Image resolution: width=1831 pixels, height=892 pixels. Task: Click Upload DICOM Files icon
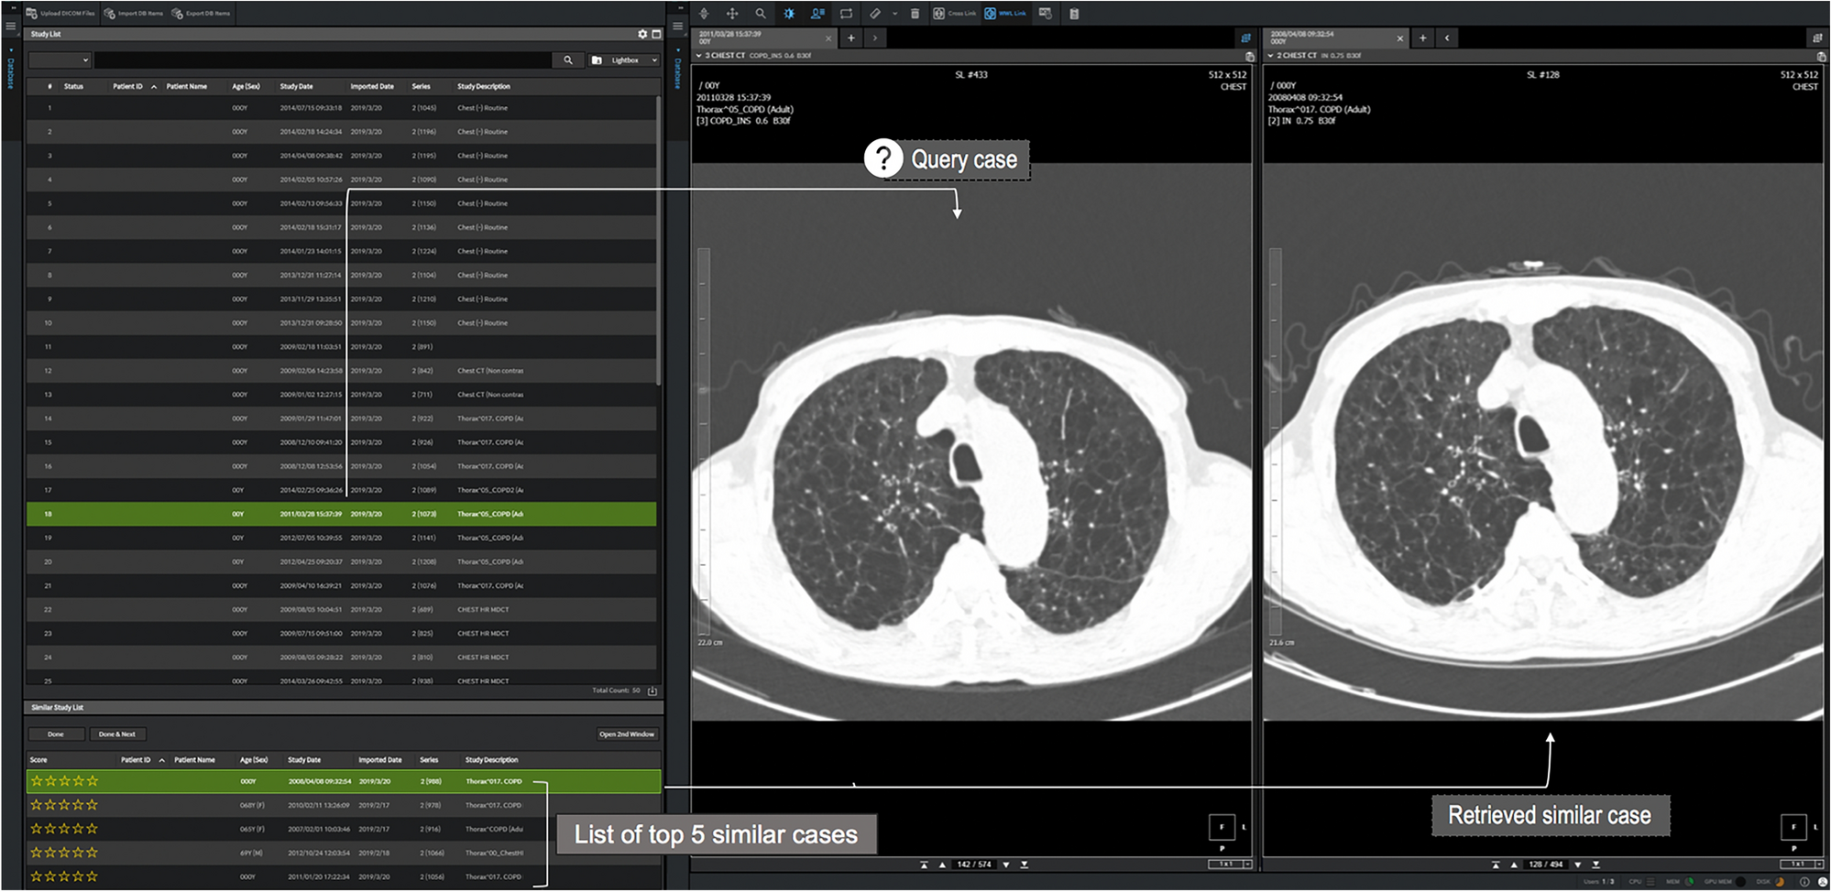click(33, 14)
